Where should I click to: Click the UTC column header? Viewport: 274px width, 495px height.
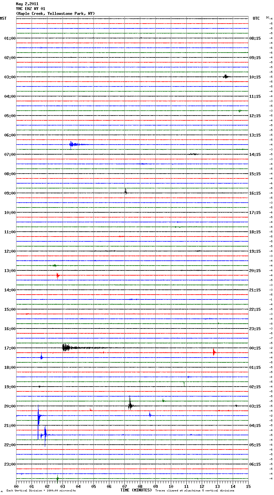256,18
